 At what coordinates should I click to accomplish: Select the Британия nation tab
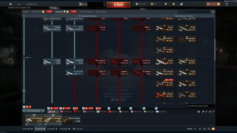pyautogui.click(x=89, y=112)
